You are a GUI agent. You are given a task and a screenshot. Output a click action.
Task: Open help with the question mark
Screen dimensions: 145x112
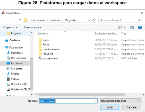point(140,27)
